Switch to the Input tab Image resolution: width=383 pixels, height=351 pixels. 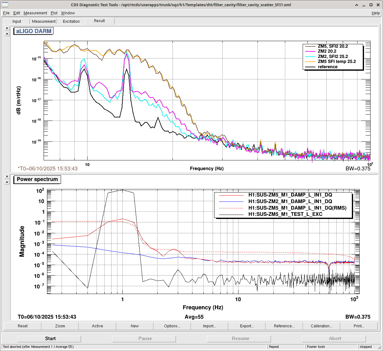click(17, 21)
